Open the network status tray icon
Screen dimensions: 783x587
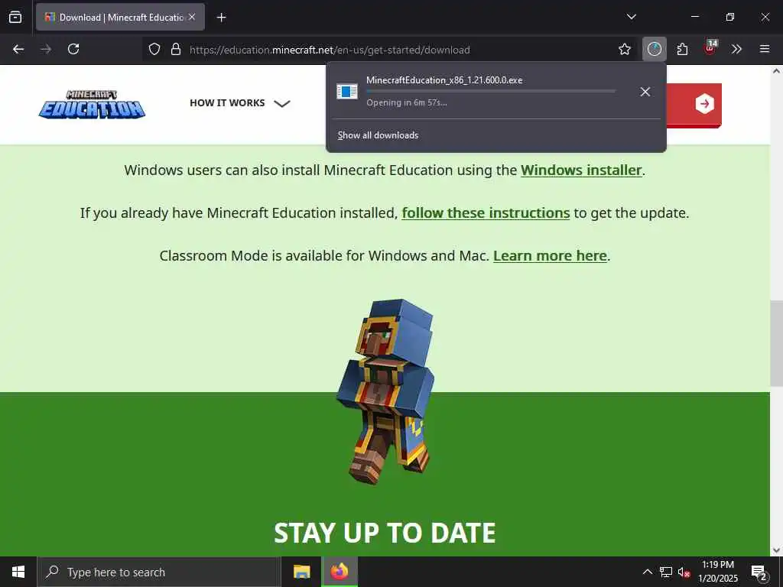pos(666,572)
